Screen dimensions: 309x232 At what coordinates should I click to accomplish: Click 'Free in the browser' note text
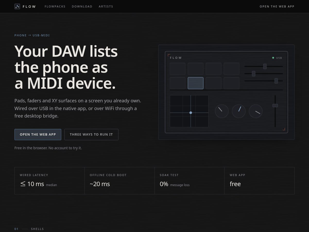[48, 148]
